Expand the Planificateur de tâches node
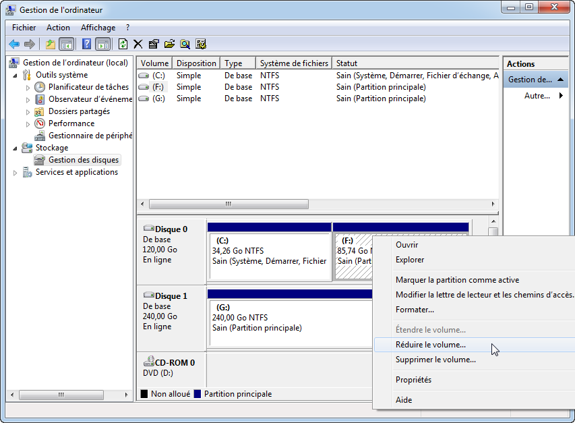This screenshot has width=575, height=423. point(28,88)
